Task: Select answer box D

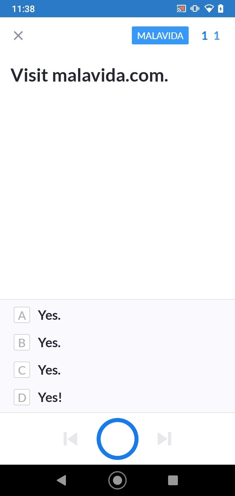Action: coord(22,397)
